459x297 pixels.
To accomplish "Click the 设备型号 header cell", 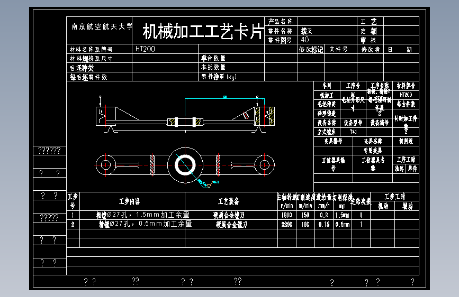I will (x=353, y=123).
